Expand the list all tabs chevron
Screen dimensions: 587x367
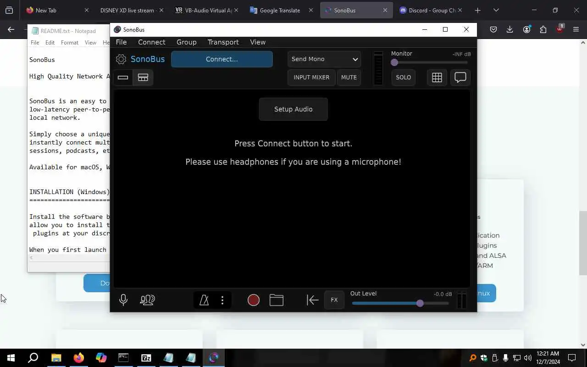(x=496, y=10)
